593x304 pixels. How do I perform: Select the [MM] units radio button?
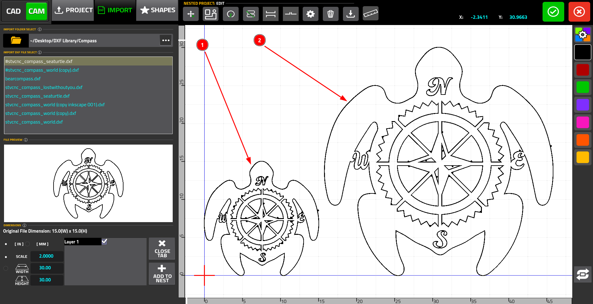[28, 244]
